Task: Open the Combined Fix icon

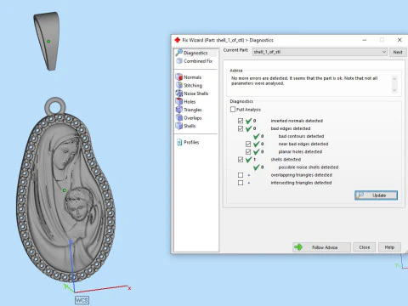Action: click(x=179, y=61)
